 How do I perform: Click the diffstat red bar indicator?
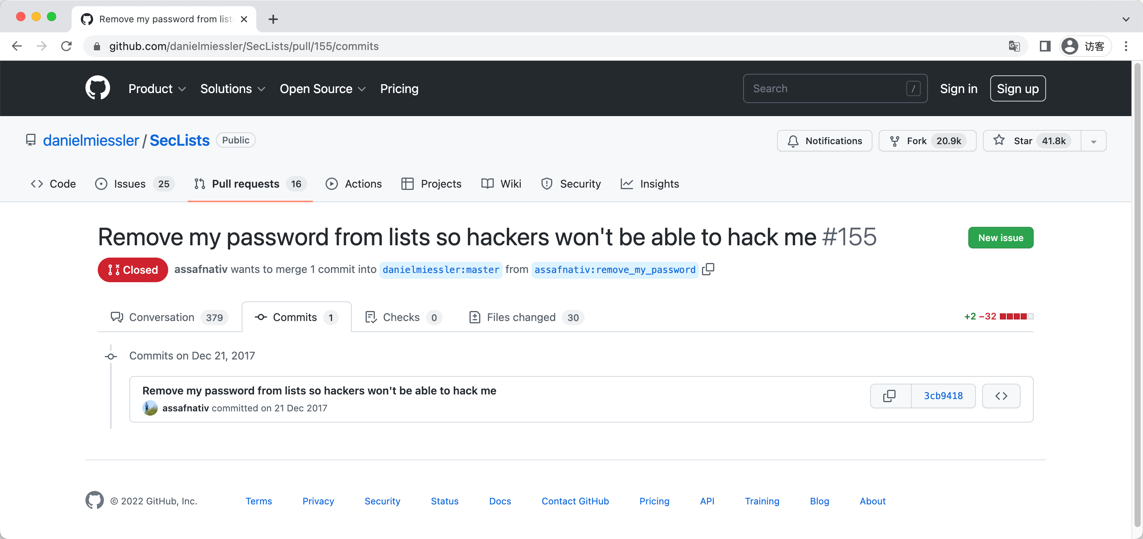tap(1016, 316)
